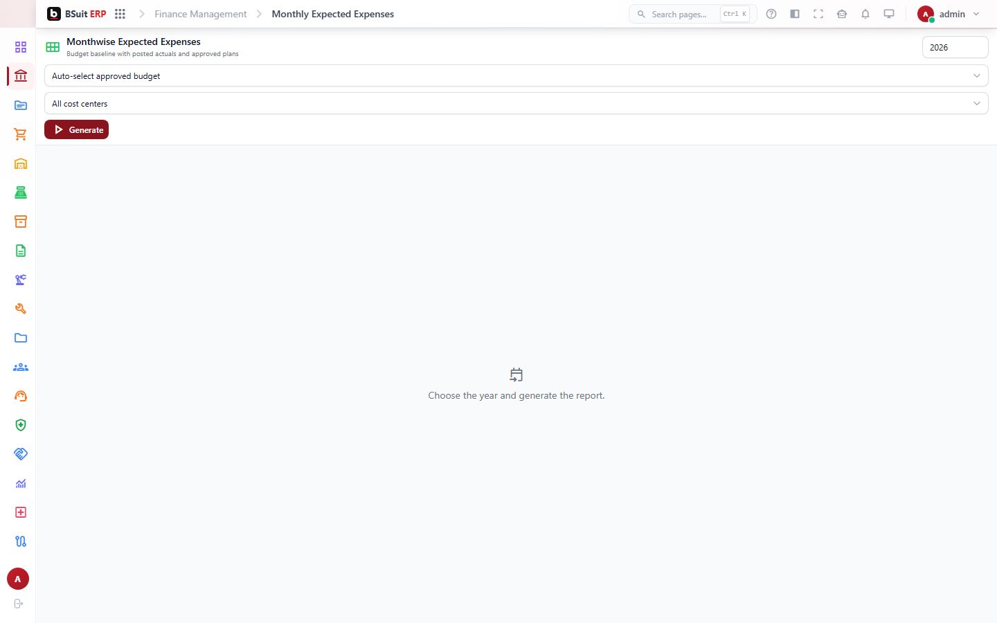This screenshot has height=623, width=997.
Task: Open the warehouse sidebar icon
Action: click(21, 163)
